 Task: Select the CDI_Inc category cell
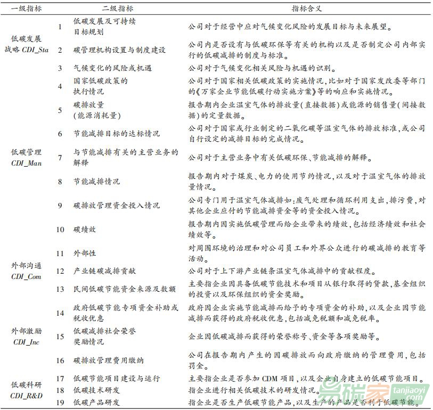pos(27,337)
